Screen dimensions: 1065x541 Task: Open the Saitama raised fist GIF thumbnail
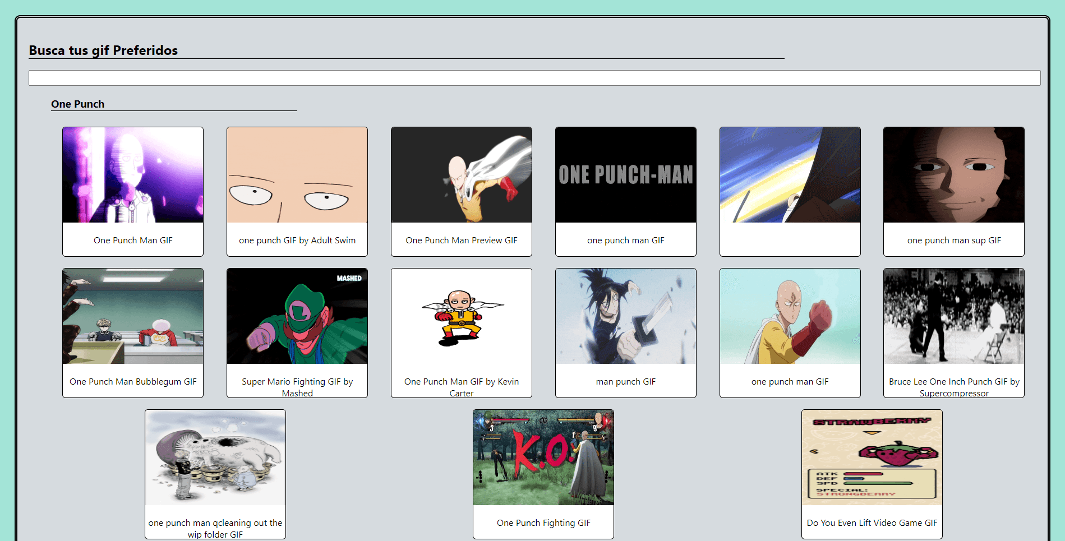[790, 316]
